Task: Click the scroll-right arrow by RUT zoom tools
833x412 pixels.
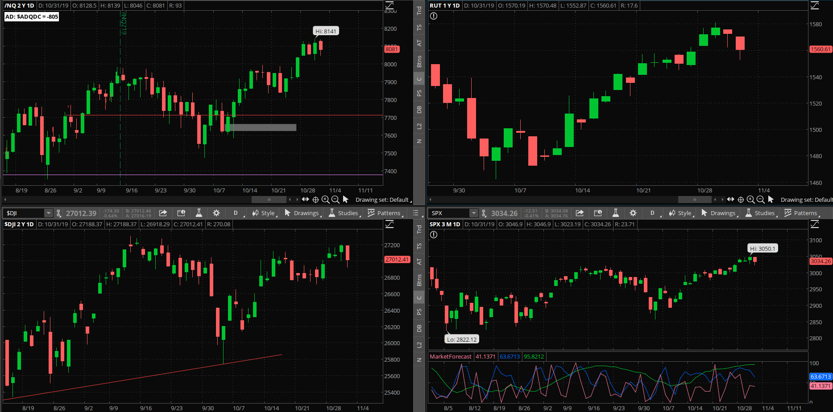Action: pyautogui.click(x=722, y=199)
